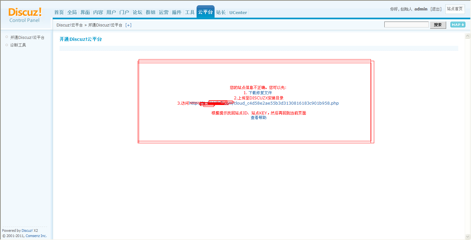Open the UCenter menu
Image resolution: width=471 pixels, height=240 pixels.
(x=238, y=12)
